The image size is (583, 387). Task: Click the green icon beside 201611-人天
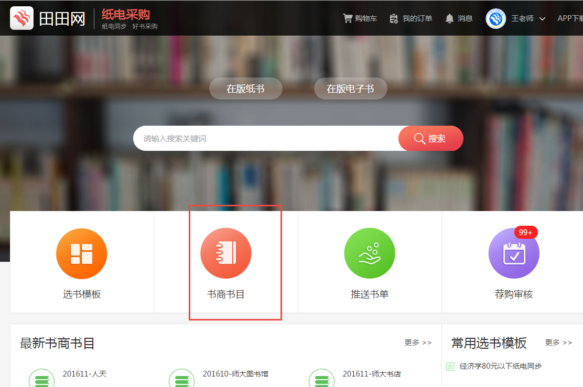(x=41, y=378)
